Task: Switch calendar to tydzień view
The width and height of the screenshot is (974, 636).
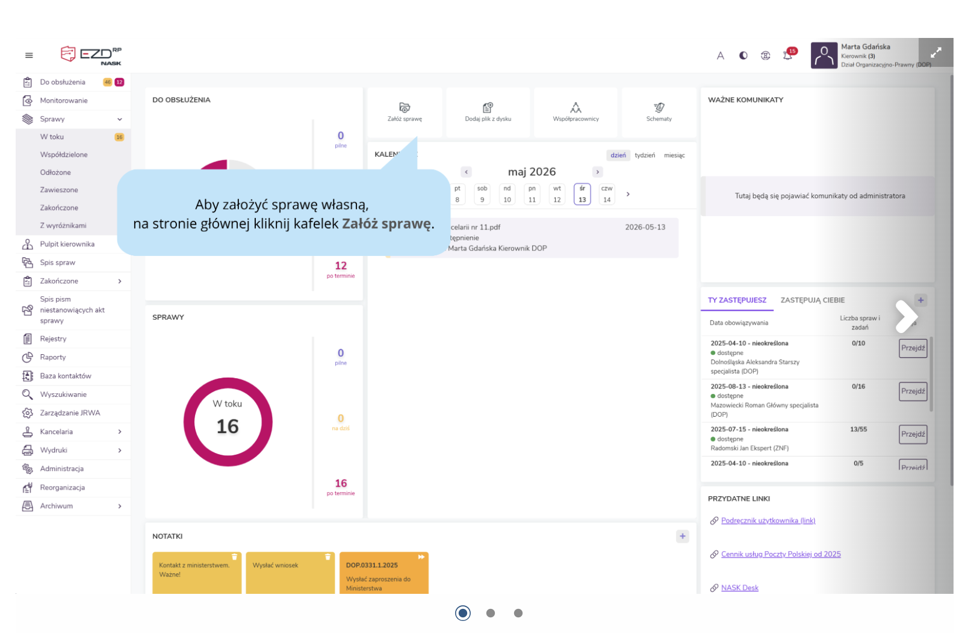Action: click(x=645, y=155)
